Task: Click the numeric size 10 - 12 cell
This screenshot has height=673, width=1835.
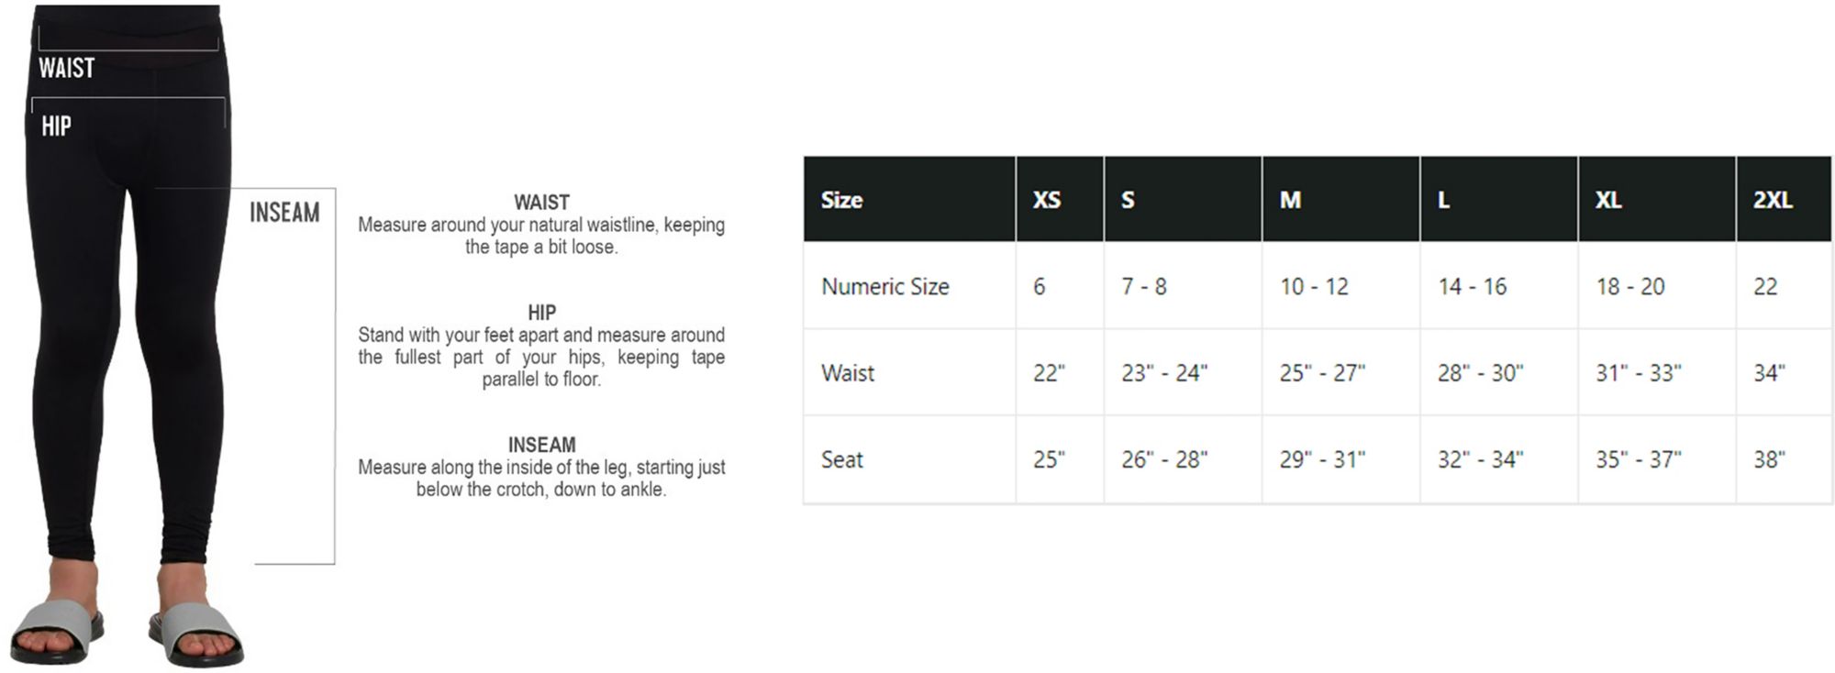Action: click(1314, 286)
